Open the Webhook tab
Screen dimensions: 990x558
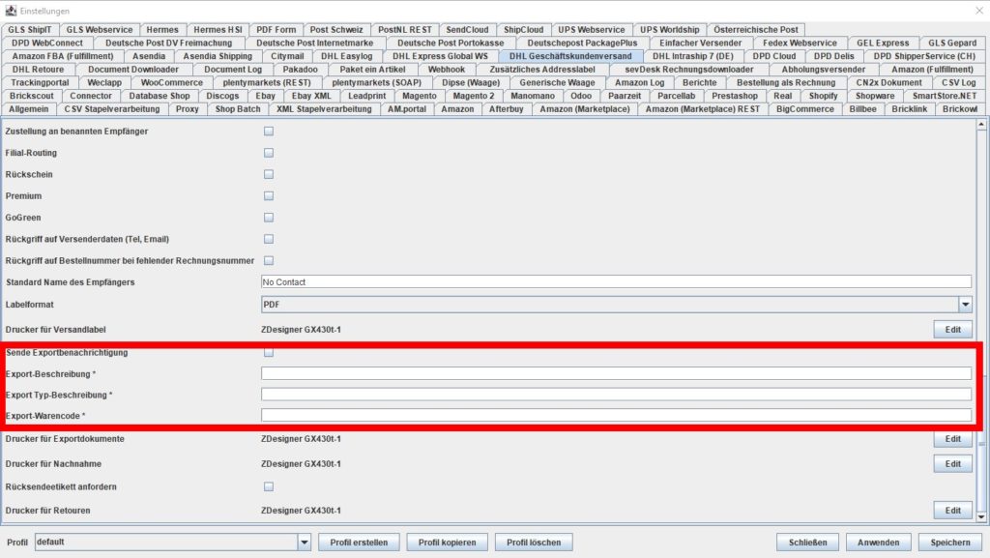[447, 70]
